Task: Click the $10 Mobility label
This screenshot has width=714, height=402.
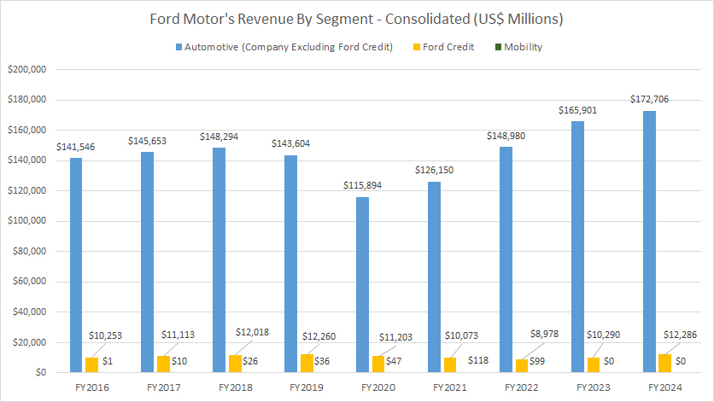Action: click(179, 362)
